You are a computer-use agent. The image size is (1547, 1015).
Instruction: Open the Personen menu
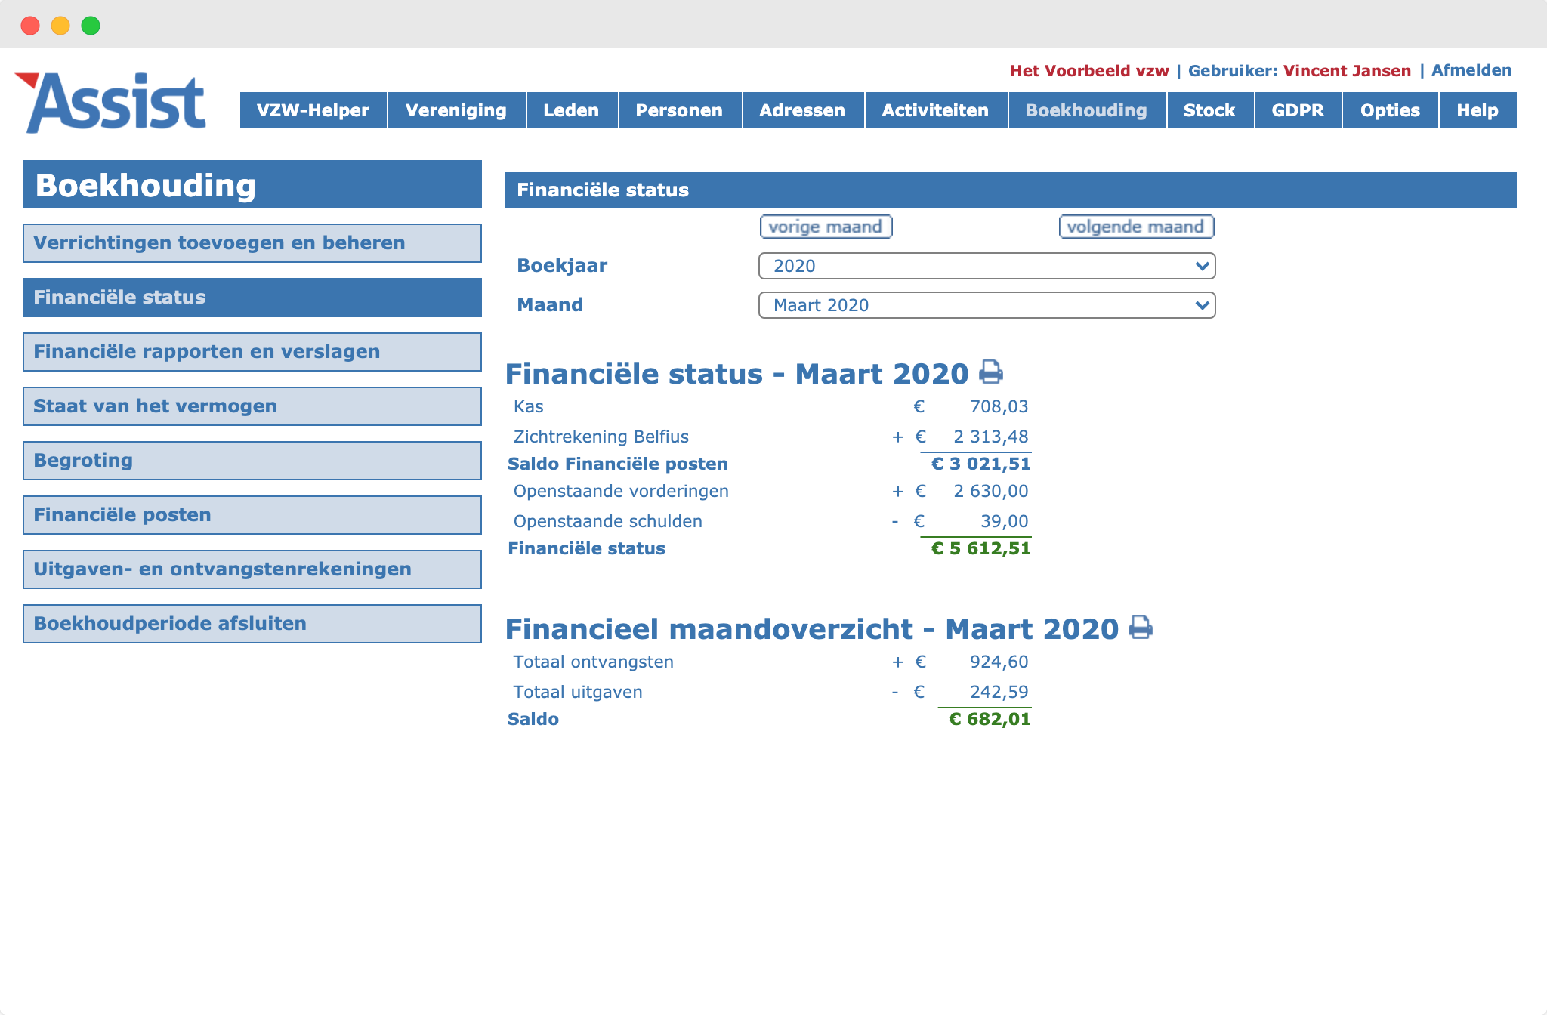point(680,110)
